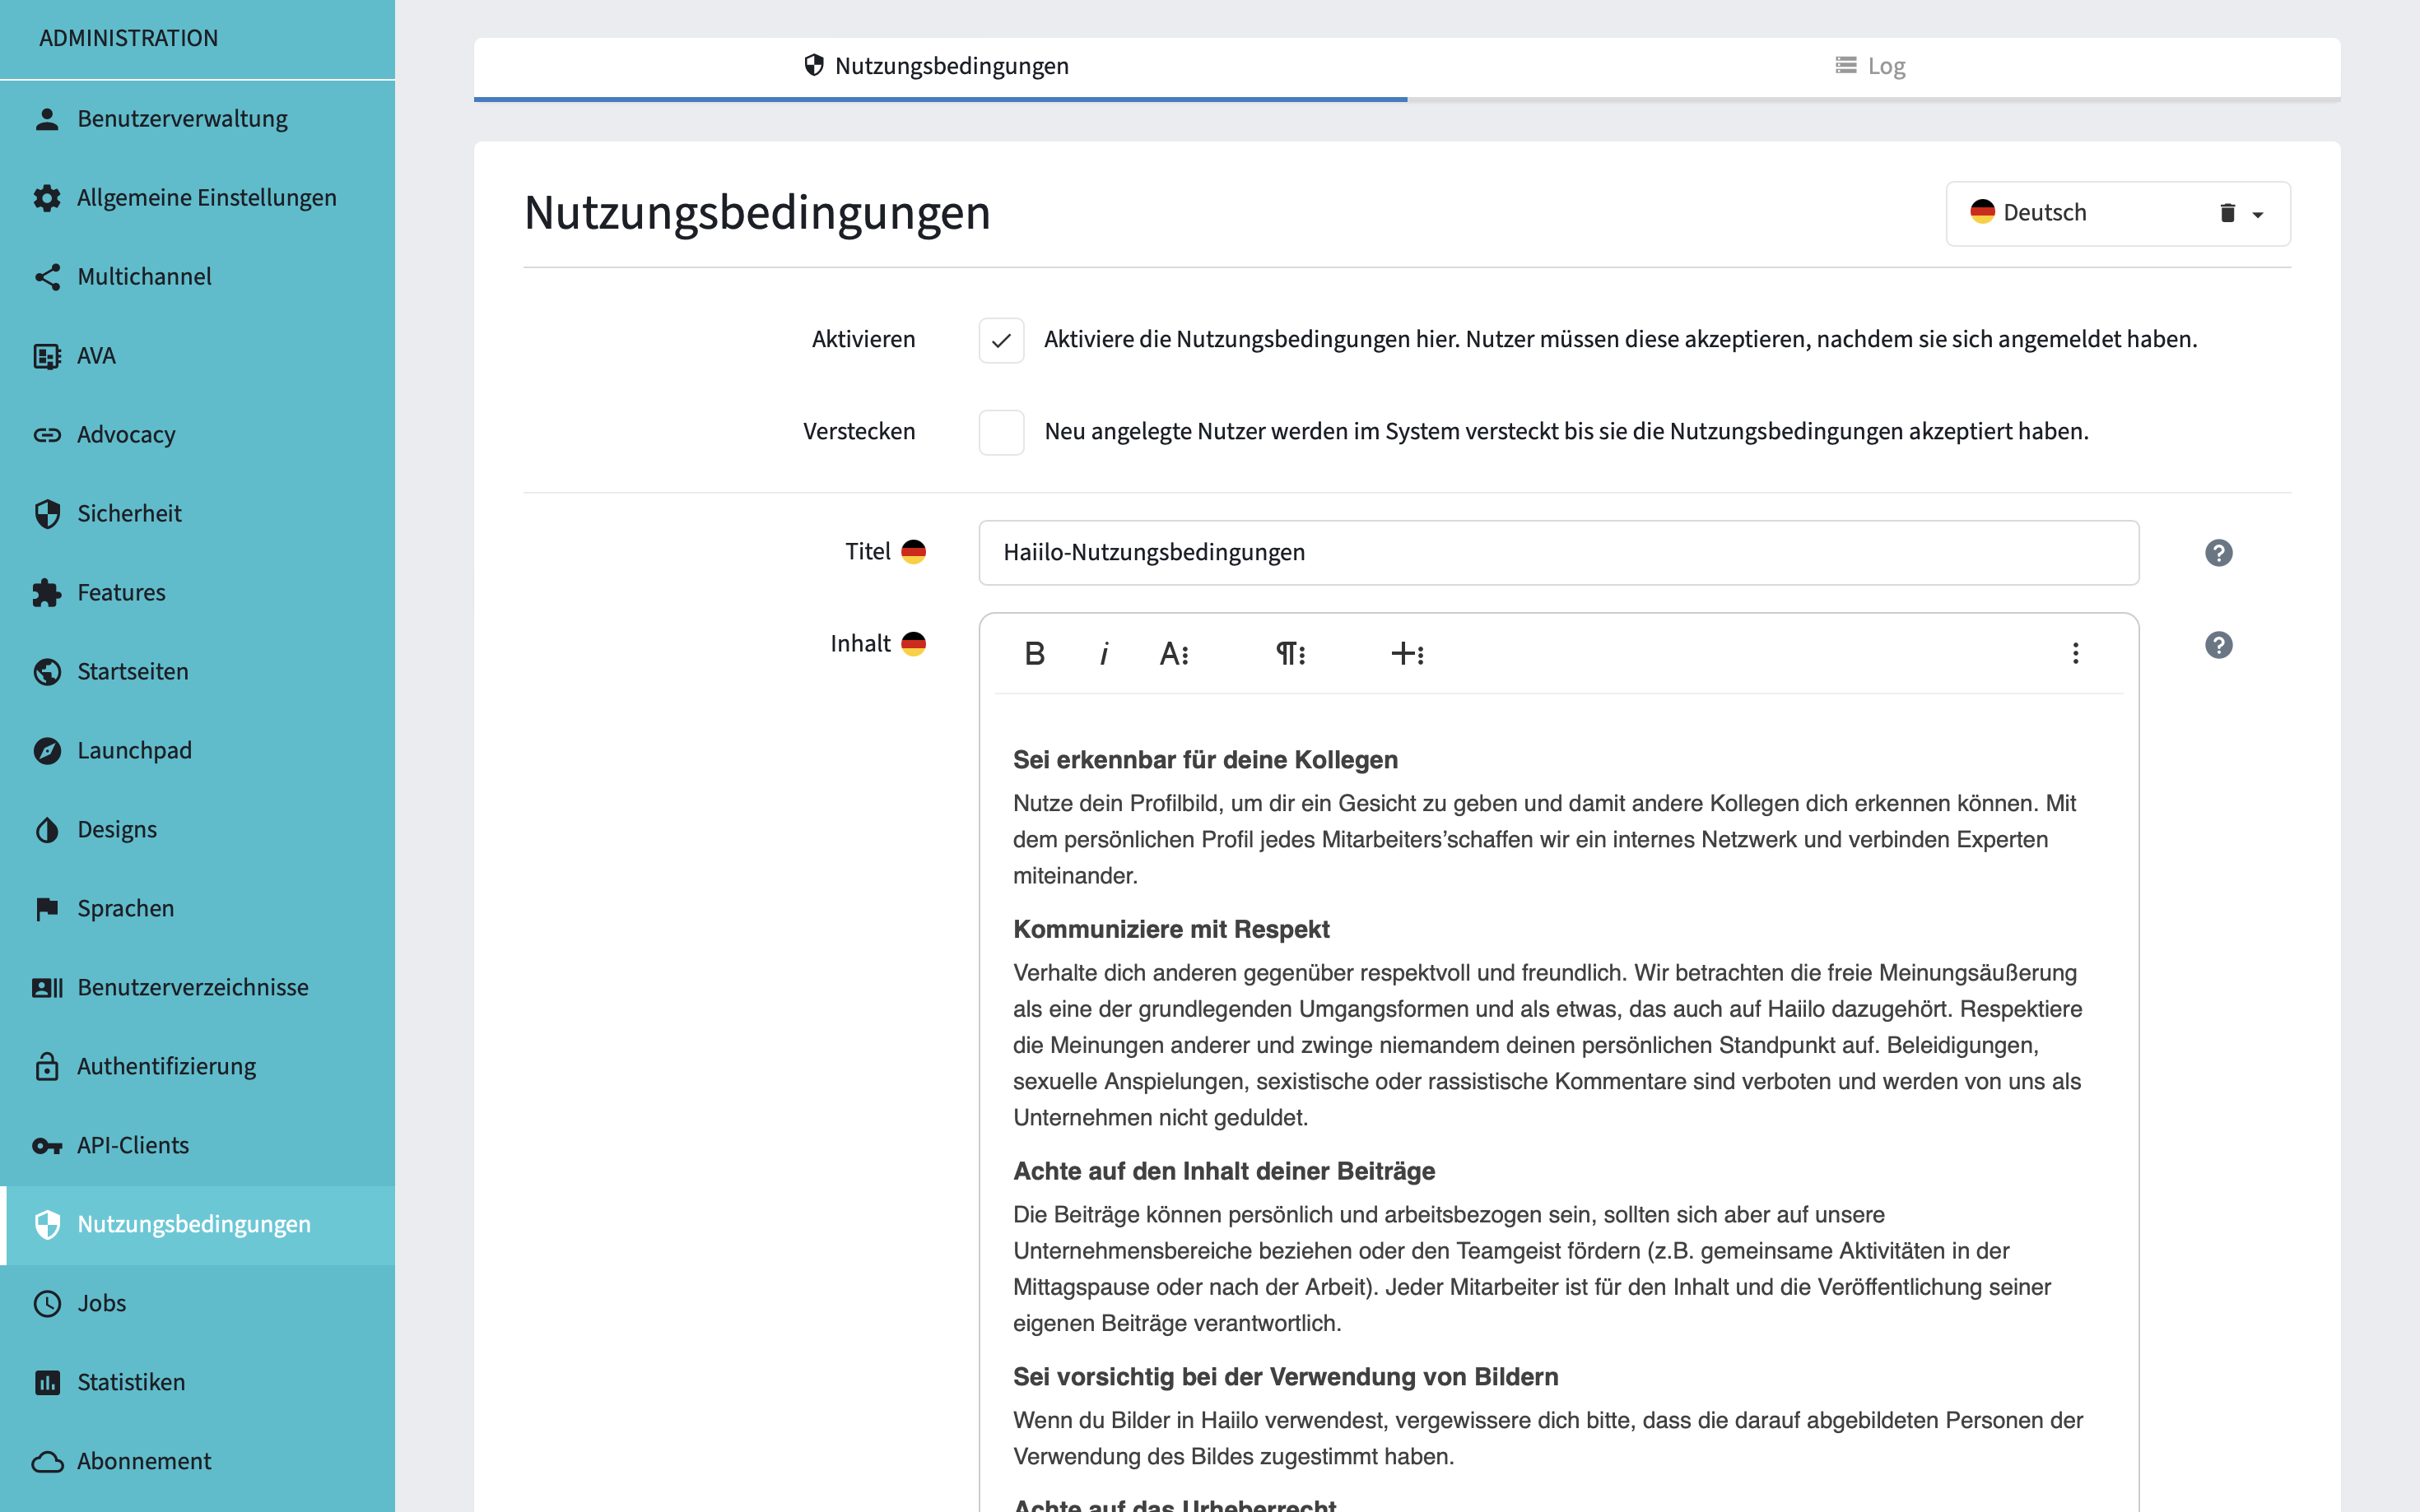The image size is (2420, 1512).
Task: Click the AVA icon in sidebar
Action: tap(47, 356)
